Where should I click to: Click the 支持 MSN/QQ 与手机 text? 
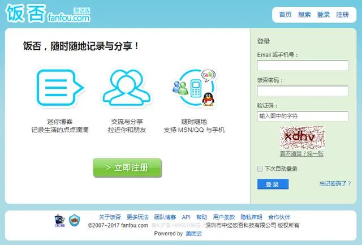194,130
